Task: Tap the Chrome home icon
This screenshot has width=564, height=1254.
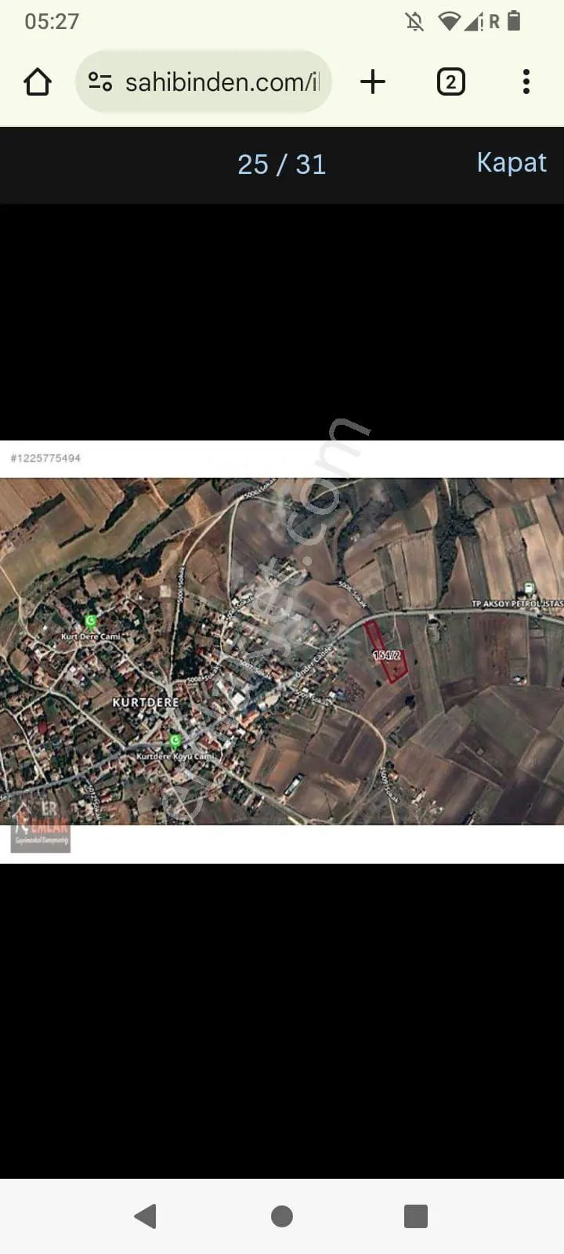Action: coord(38,82)
